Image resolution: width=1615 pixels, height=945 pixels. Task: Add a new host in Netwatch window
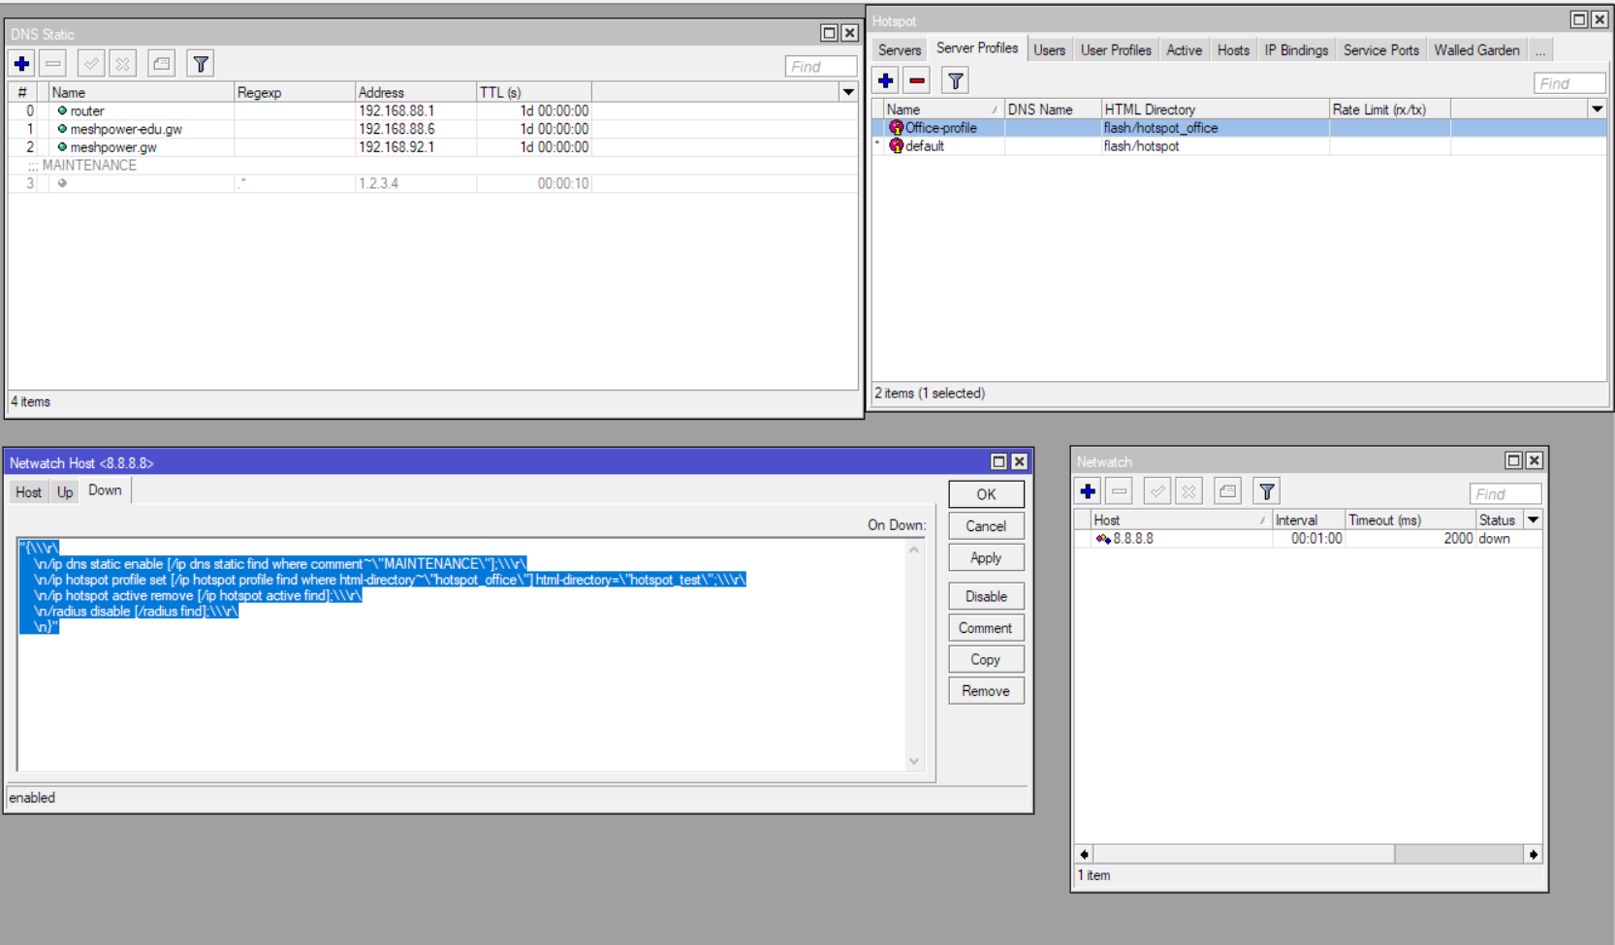point(1089,491)
